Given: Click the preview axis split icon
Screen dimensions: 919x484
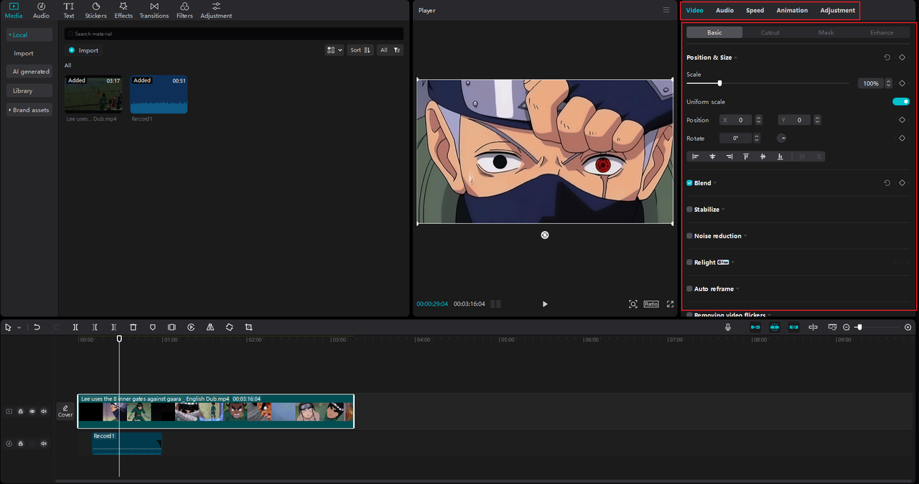Looking at the screenshot, I should point(813,327).
